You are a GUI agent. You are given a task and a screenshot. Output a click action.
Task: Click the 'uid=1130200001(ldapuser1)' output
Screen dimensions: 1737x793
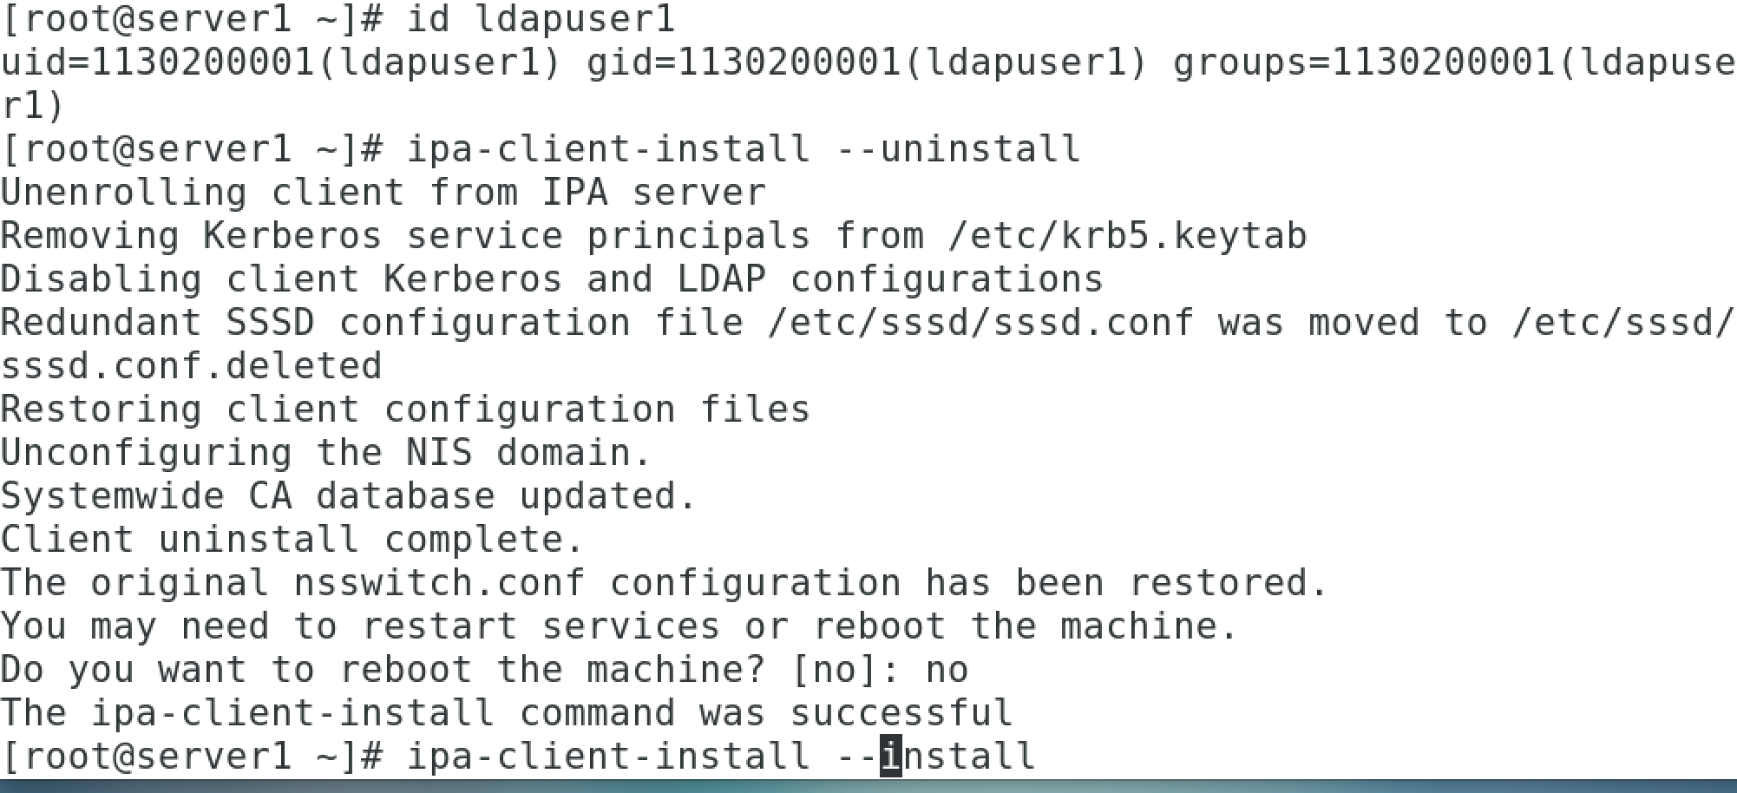[x=283, y=62]
